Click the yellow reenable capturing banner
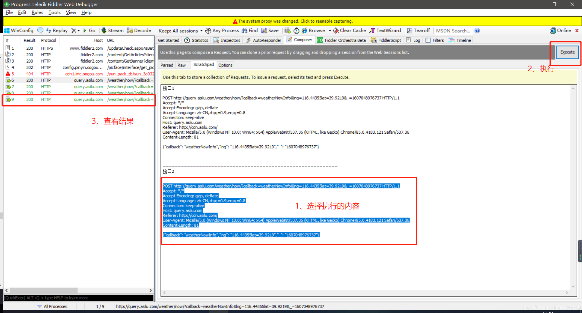582x313 pixels. coord(293,21)
